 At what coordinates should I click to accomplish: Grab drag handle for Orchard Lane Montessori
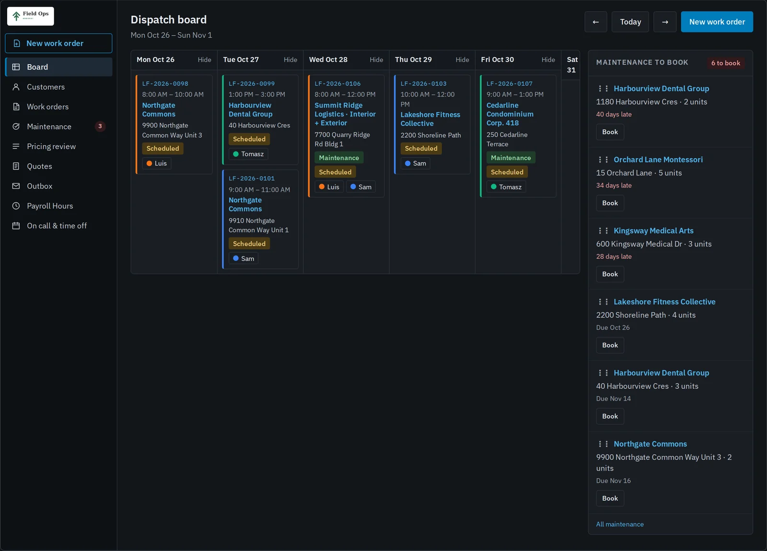coord(603,160)
